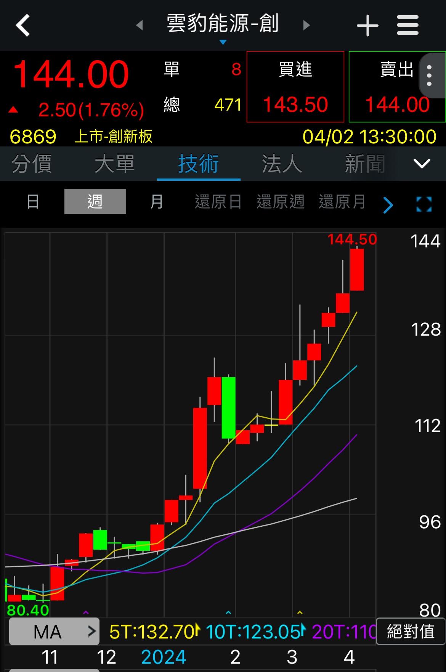Switch to the 分價 tab

(32, 164)
